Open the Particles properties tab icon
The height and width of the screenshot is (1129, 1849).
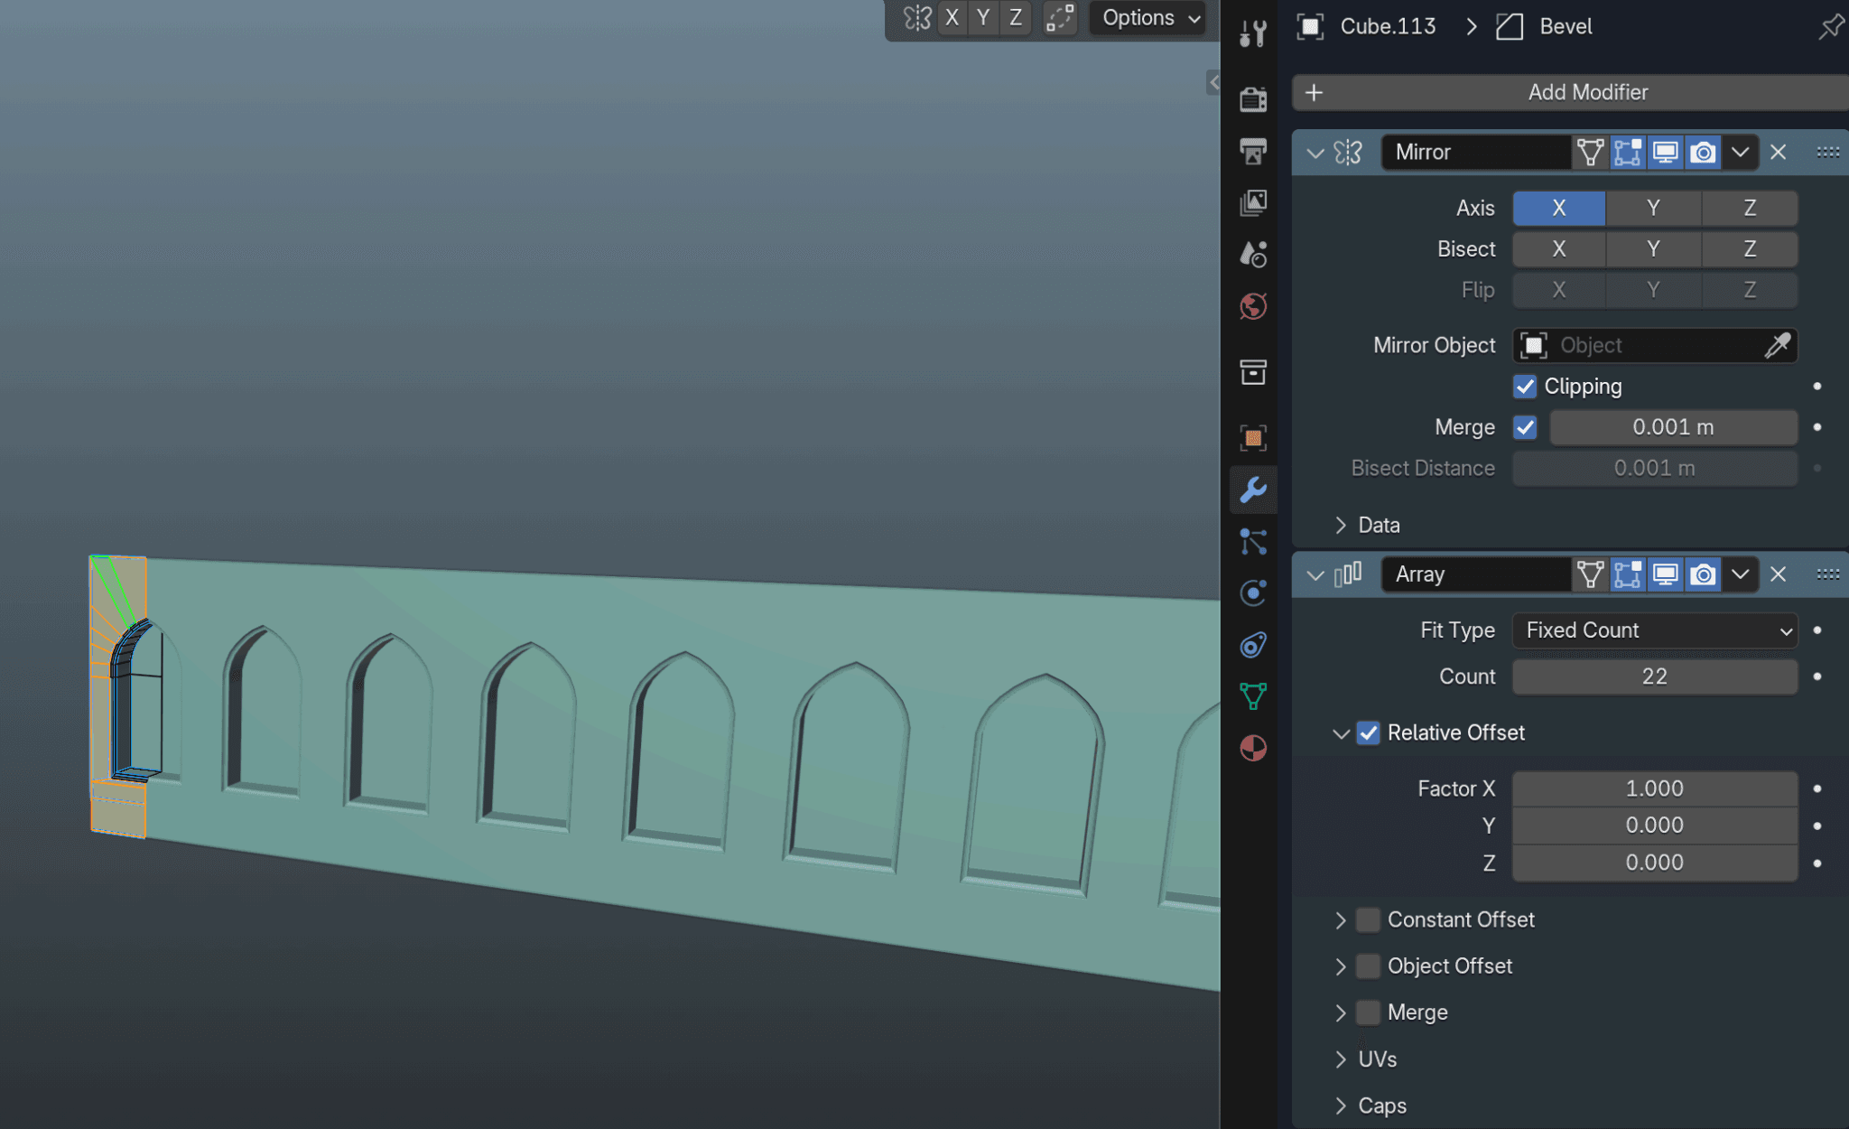coord(1253,541)
